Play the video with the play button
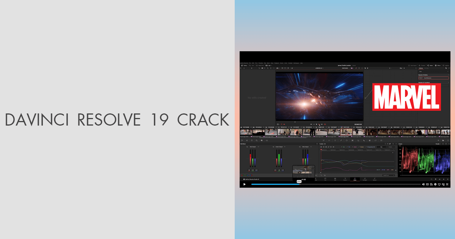This screenshot has width=455, height=239. pos(245,184)
